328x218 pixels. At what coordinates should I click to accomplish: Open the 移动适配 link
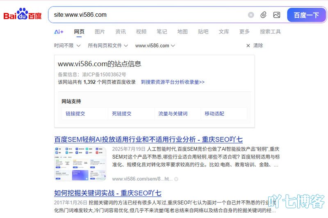click(x=214, y=114)
